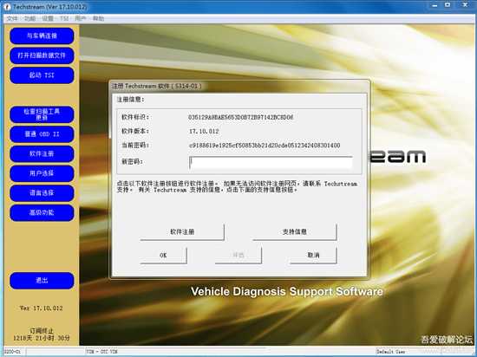Viewport: 477px width, 357px height.
Task: Open 用户选择 in the sidebar
Action: [x=42, y=173]
